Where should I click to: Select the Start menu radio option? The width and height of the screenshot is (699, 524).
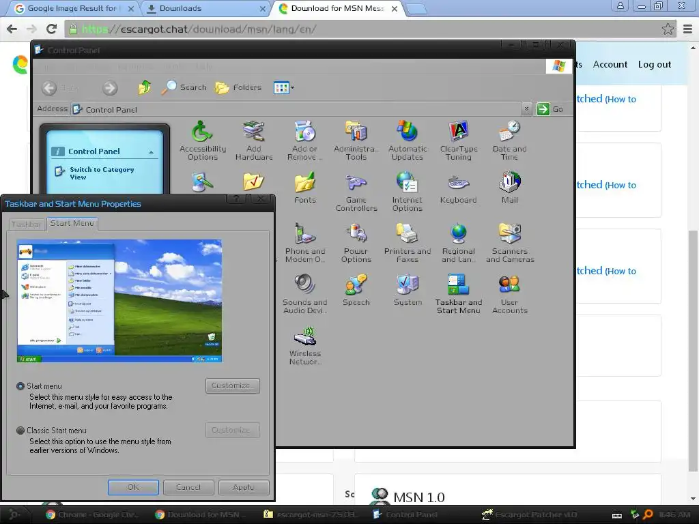[x=20, y=386]
